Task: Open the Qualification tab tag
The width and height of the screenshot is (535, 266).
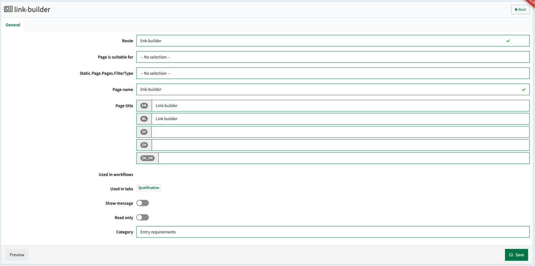Action: click(149, 188)
